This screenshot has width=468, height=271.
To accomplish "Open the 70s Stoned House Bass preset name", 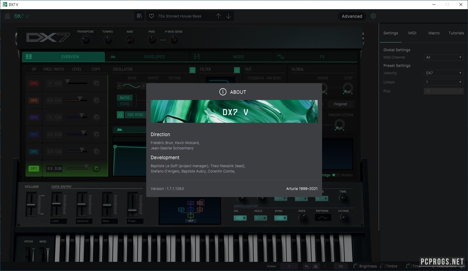I will [179, 16].
